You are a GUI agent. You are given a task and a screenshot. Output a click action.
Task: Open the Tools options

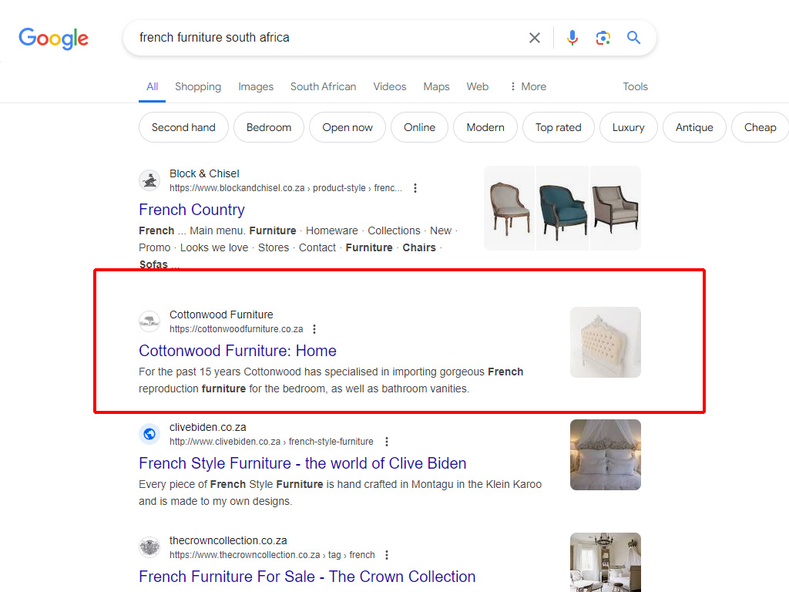pyautogui.click(x=635, y=86)
